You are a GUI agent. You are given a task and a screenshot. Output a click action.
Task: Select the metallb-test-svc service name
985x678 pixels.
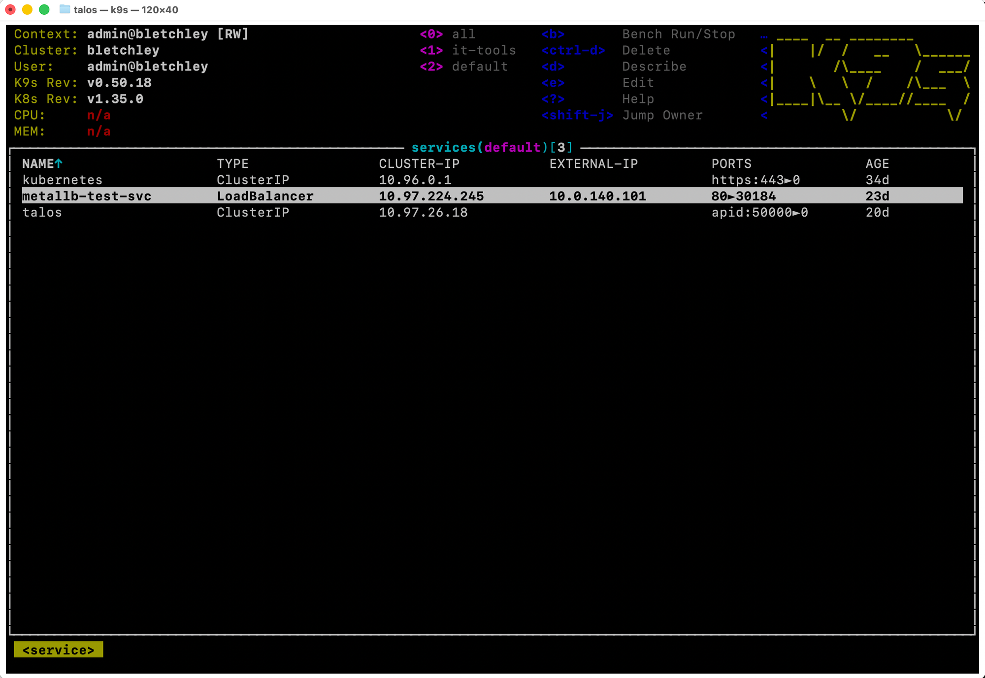click(87, 196)
